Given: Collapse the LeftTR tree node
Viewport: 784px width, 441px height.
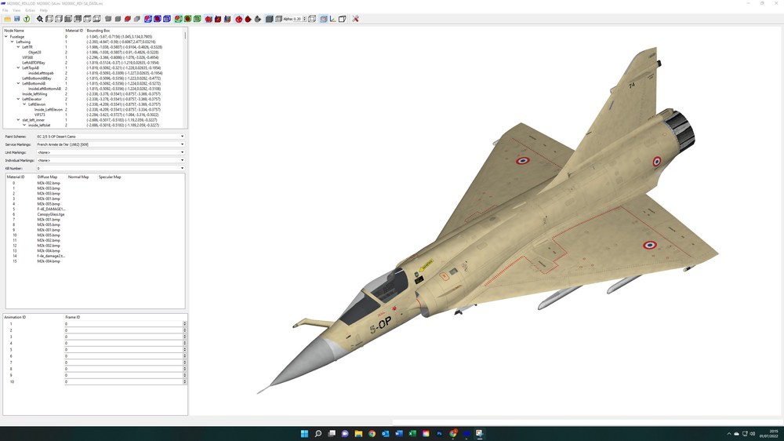Looking at the screenshot, I should point(19,47).
